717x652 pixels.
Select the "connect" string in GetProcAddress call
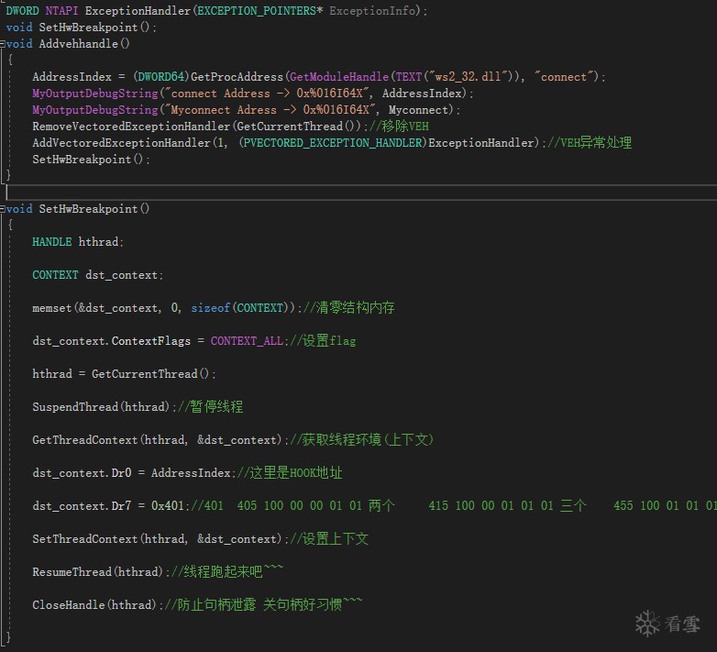(x=566, y=76)
